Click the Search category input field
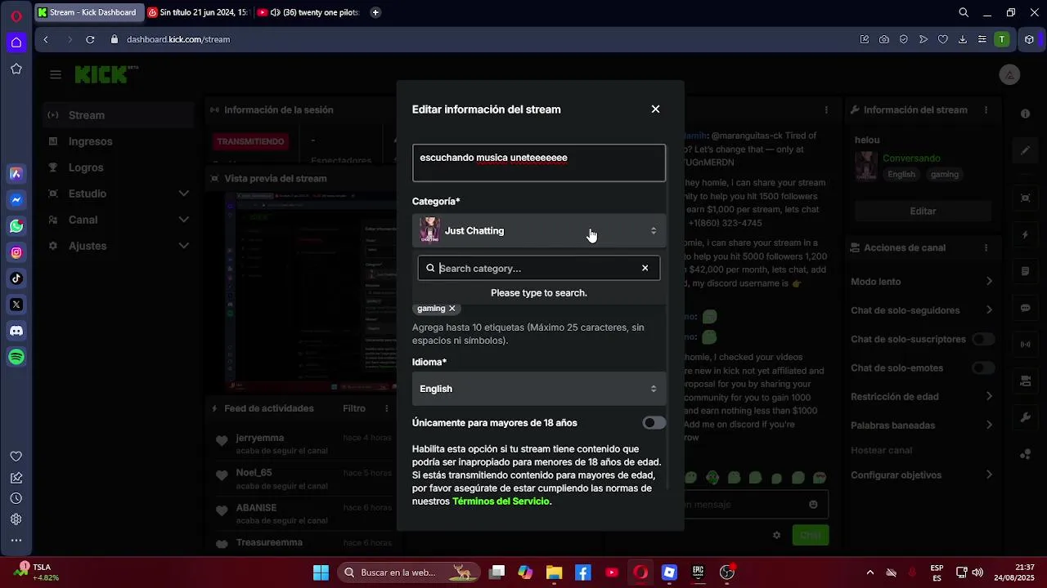This screenshot has width=1047, height=588. point(538,268)
